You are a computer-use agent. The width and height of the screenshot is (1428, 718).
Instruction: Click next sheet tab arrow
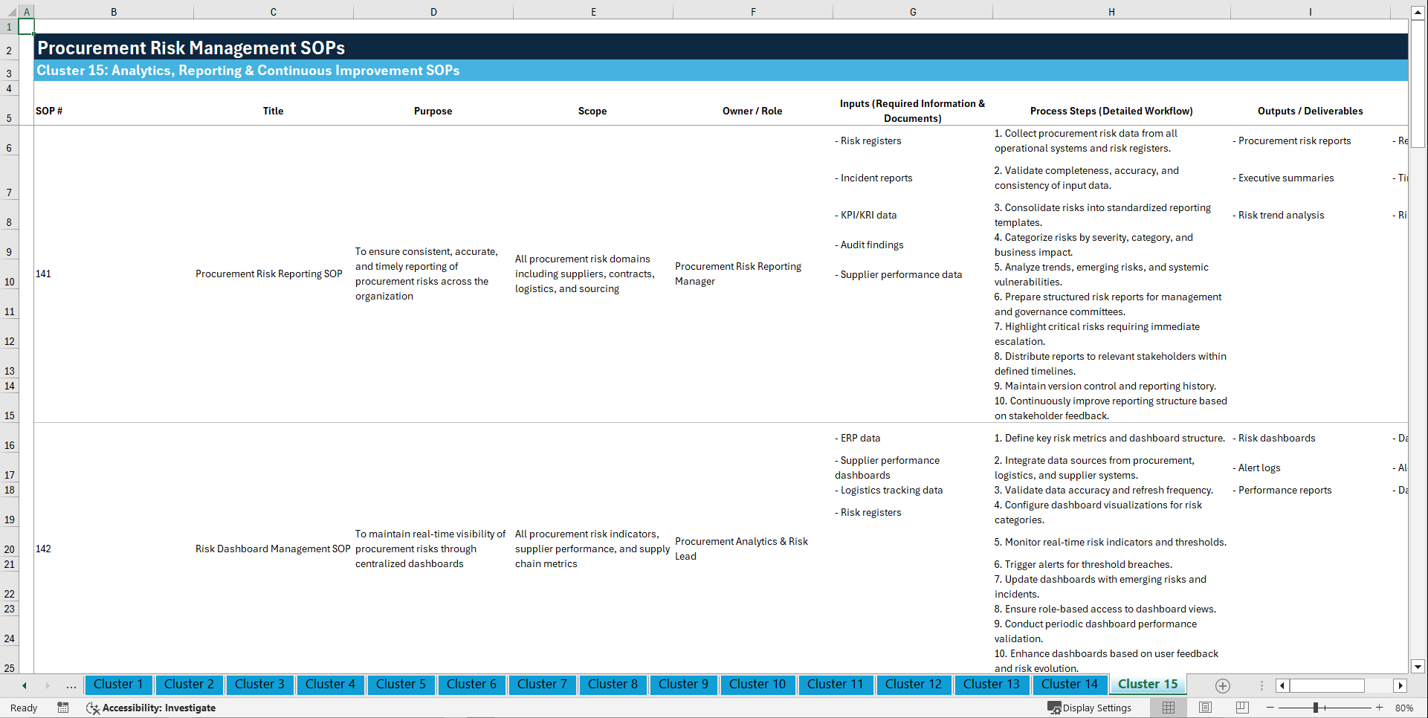click(x=48, y=685)
